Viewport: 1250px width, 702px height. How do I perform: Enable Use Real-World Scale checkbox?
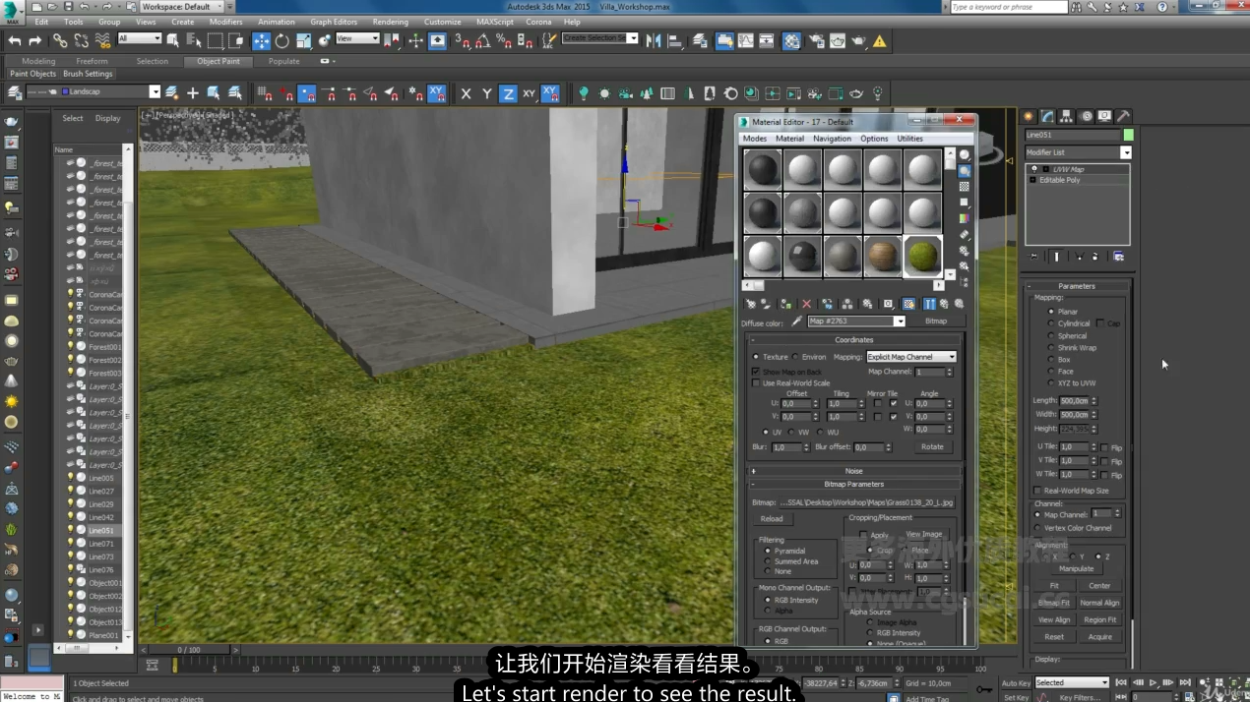(x=756, y=383)
